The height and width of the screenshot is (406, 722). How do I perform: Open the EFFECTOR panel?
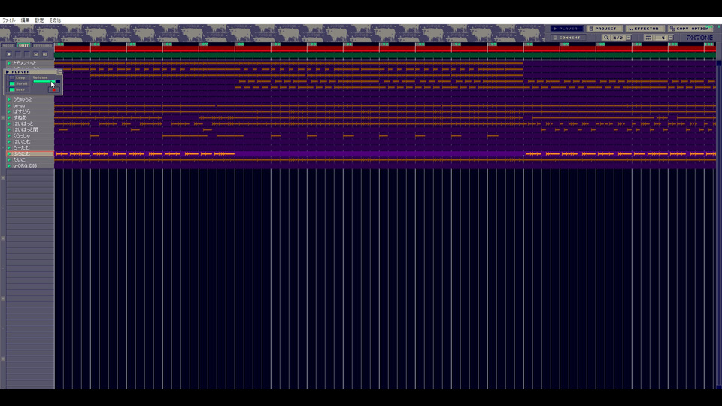coord(645,29)
